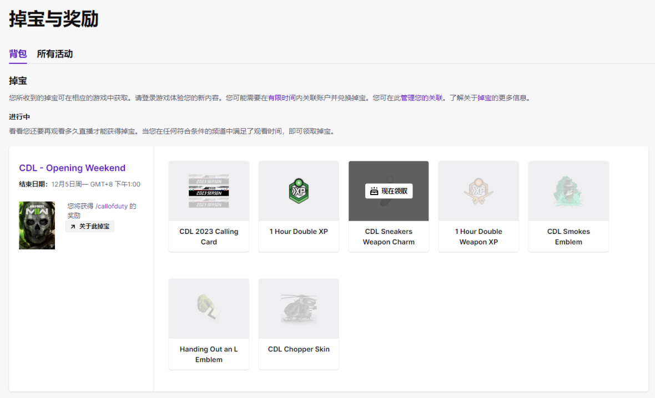Switch to the 所有活动 tab
Image resolution: width=655 pixels, height=398 pixels.
(x=55, y=54)
